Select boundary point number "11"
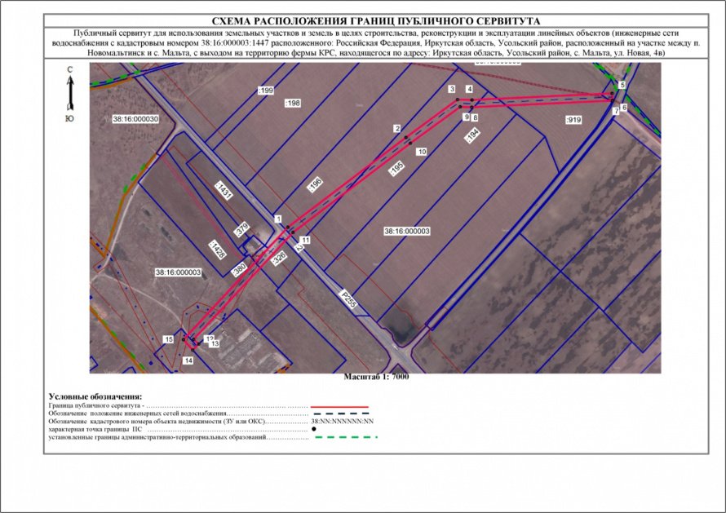 pyautogui.click(x=306, y=240)
